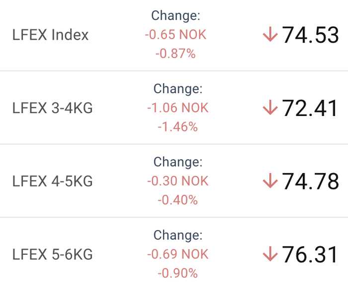The height and width of the screenshot is (290, 348).
Task: Click the 74.53 index price
Action: [310, 35]
